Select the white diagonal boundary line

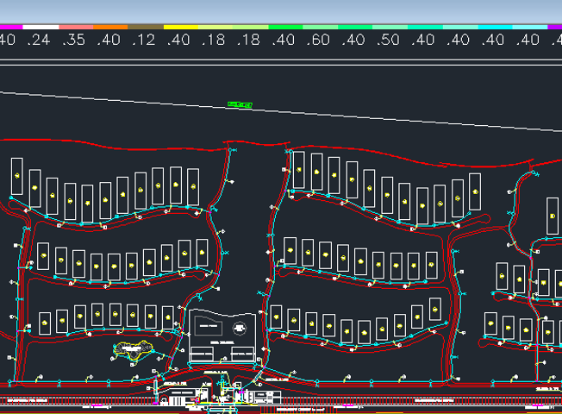[281, 111]
